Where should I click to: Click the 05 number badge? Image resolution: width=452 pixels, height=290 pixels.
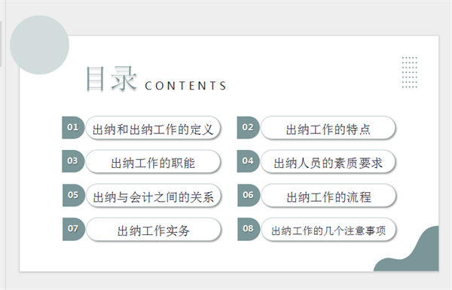(74, 195)
